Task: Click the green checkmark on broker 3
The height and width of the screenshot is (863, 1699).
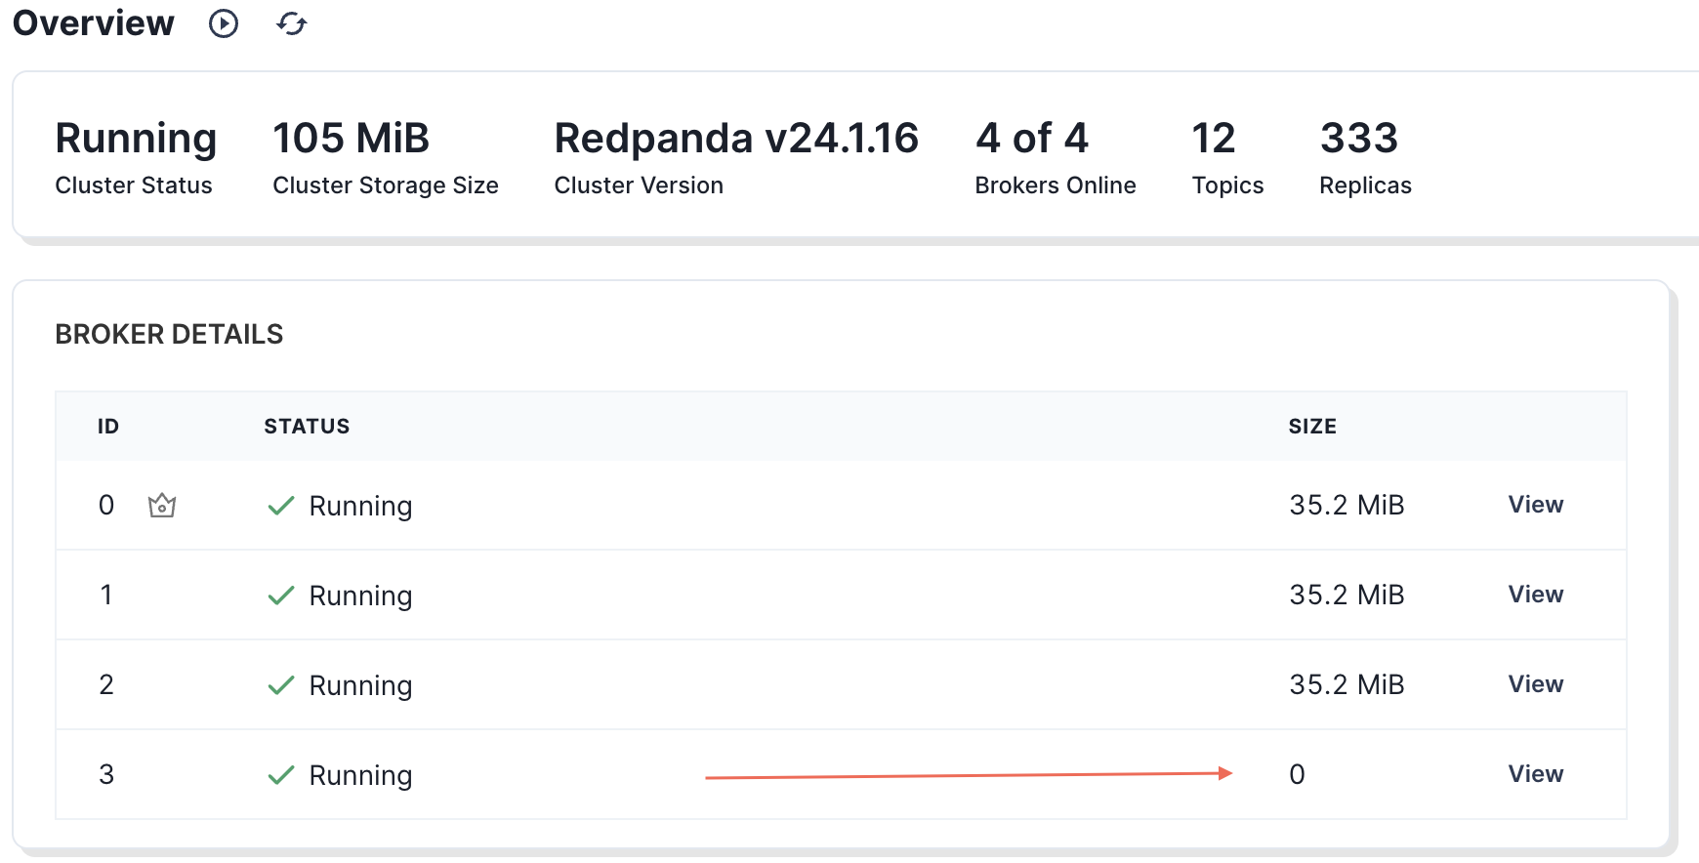Action: point(281,775)
